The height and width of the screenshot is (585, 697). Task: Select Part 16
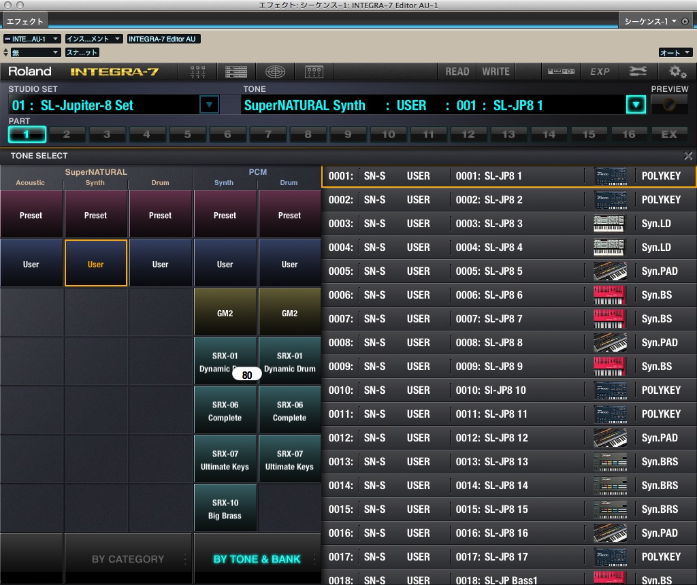pyautogui.click(x=629, y=134)
